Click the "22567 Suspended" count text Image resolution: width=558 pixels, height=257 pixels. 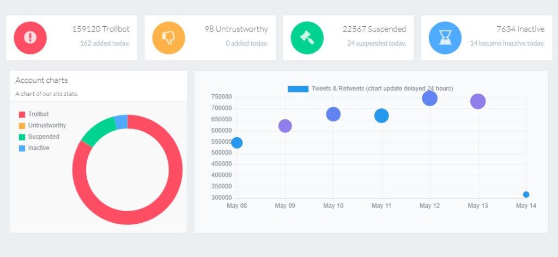[374, 29]
